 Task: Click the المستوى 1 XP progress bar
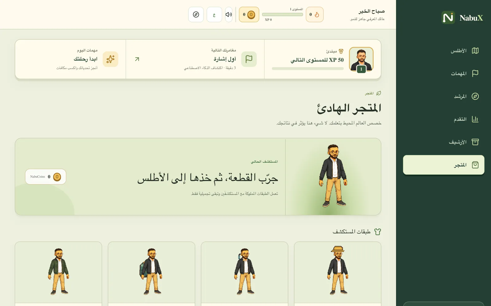282,14
